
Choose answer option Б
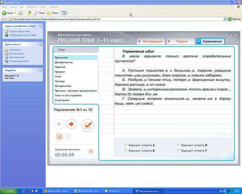(126, 150)
